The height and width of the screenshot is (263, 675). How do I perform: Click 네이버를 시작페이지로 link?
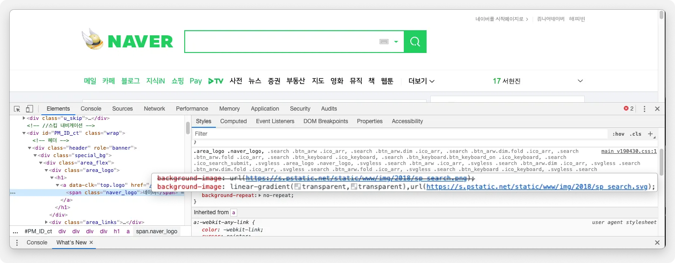pyautogui.click(x=502, y=19)
